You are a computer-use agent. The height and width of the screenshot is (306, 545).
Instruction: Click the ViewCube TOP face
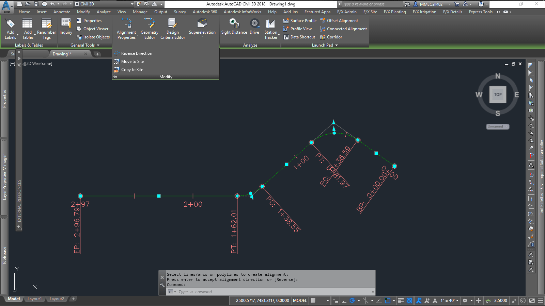click(498, 95)
